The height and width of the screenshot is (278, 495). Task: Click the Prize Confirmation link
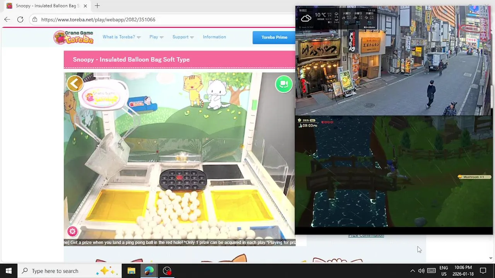366,236
